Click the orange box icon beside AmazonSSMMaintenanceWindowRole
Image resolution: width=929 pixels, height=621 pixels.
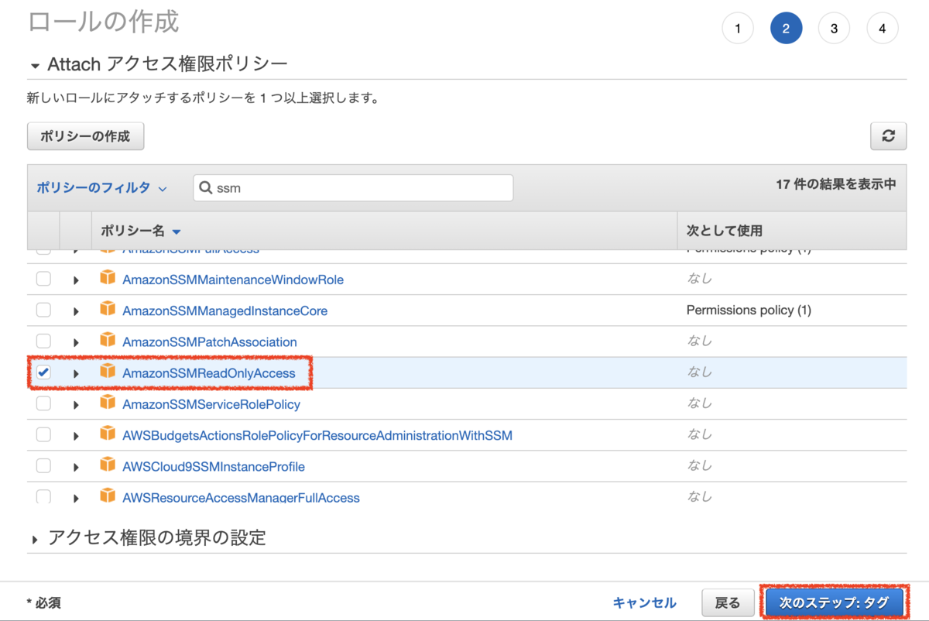tap(108, 279)
